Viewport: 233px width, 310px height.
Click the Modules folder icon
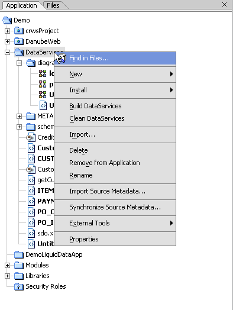(x=19, y=265)
